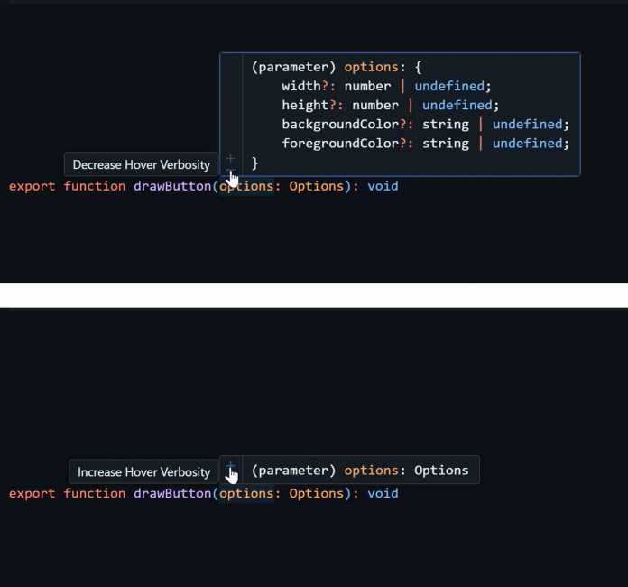Click 'drawButton' in the lower editor's code line
Screen dimensions: 628x587
172,494
